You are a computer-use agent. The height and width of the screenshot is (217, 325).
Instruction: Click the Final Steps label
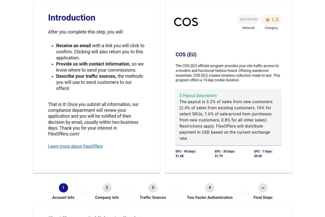pyautogui.click(x=263, y=198)
